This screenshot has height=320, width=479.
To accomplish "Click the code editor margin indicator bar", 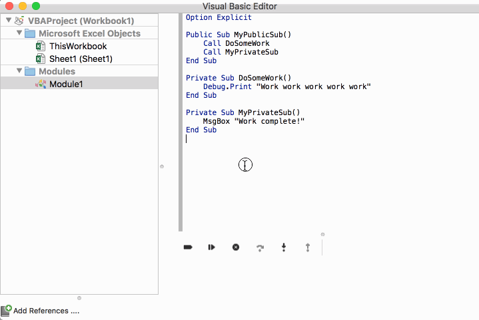I will [181, 122].
